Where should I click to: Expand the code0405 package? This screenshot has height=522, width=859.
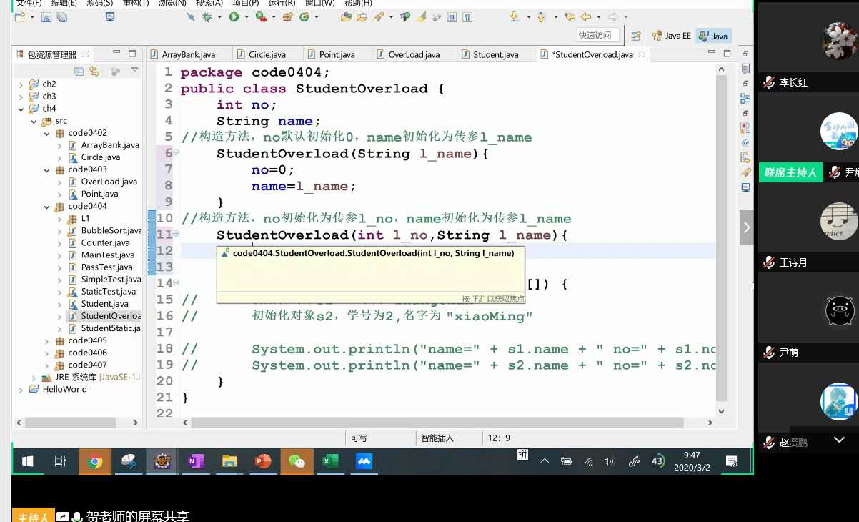click(x=46, y=341)
